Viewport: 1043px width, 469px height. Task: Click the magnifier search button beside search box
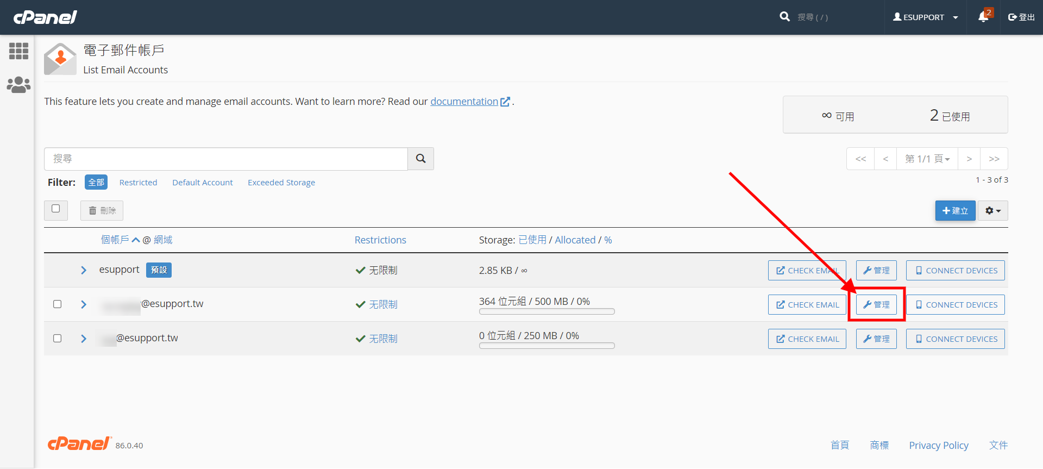(x=420, y=159)
